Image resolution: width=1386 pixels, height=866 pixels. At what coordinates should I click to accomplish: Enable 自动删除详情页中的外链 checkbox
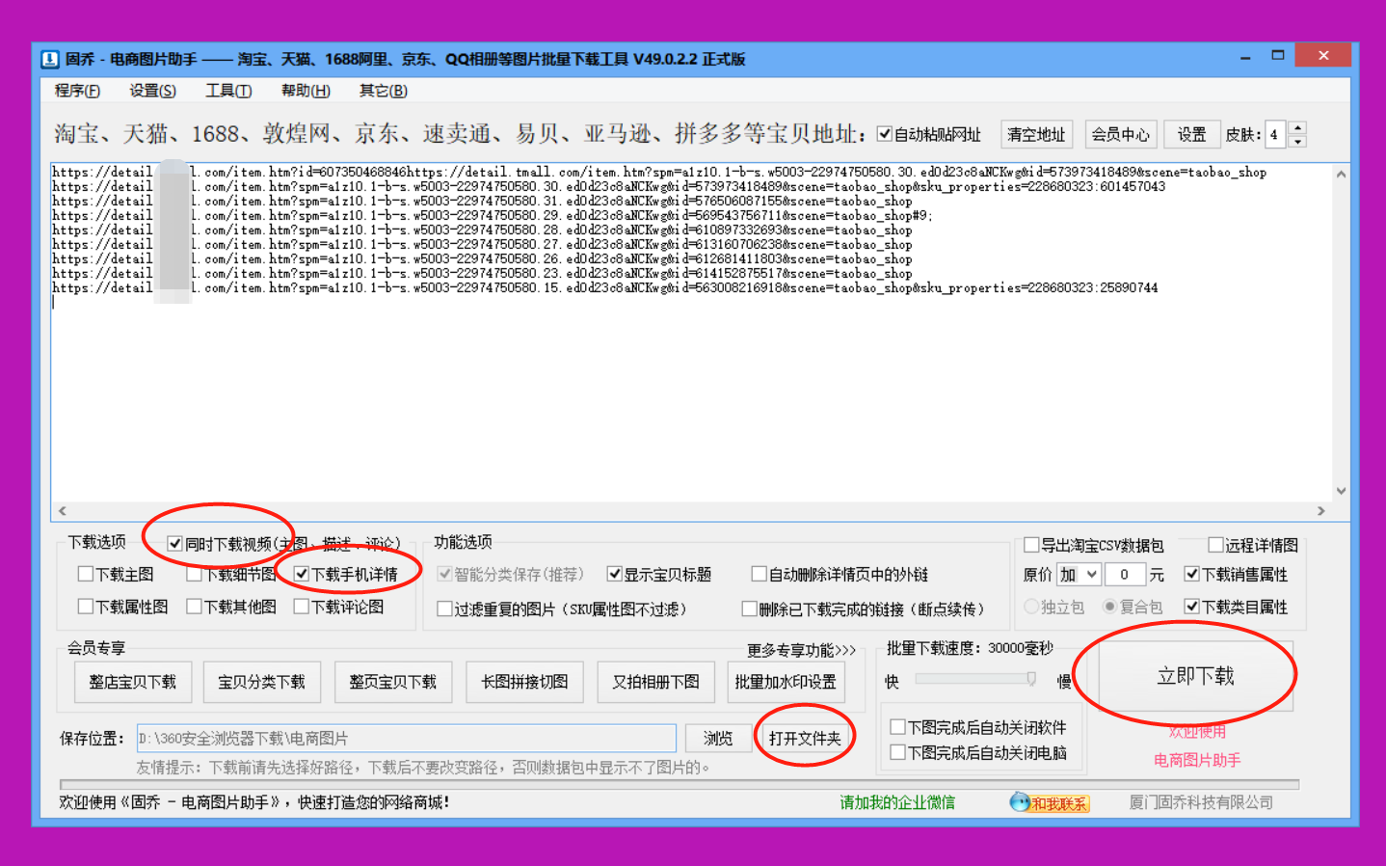[760, 574]
